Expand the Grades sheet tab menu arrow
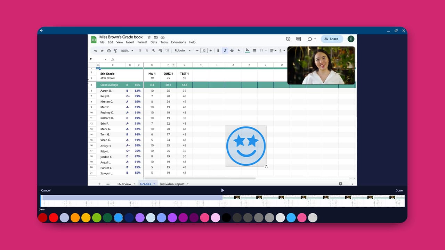 154,184
